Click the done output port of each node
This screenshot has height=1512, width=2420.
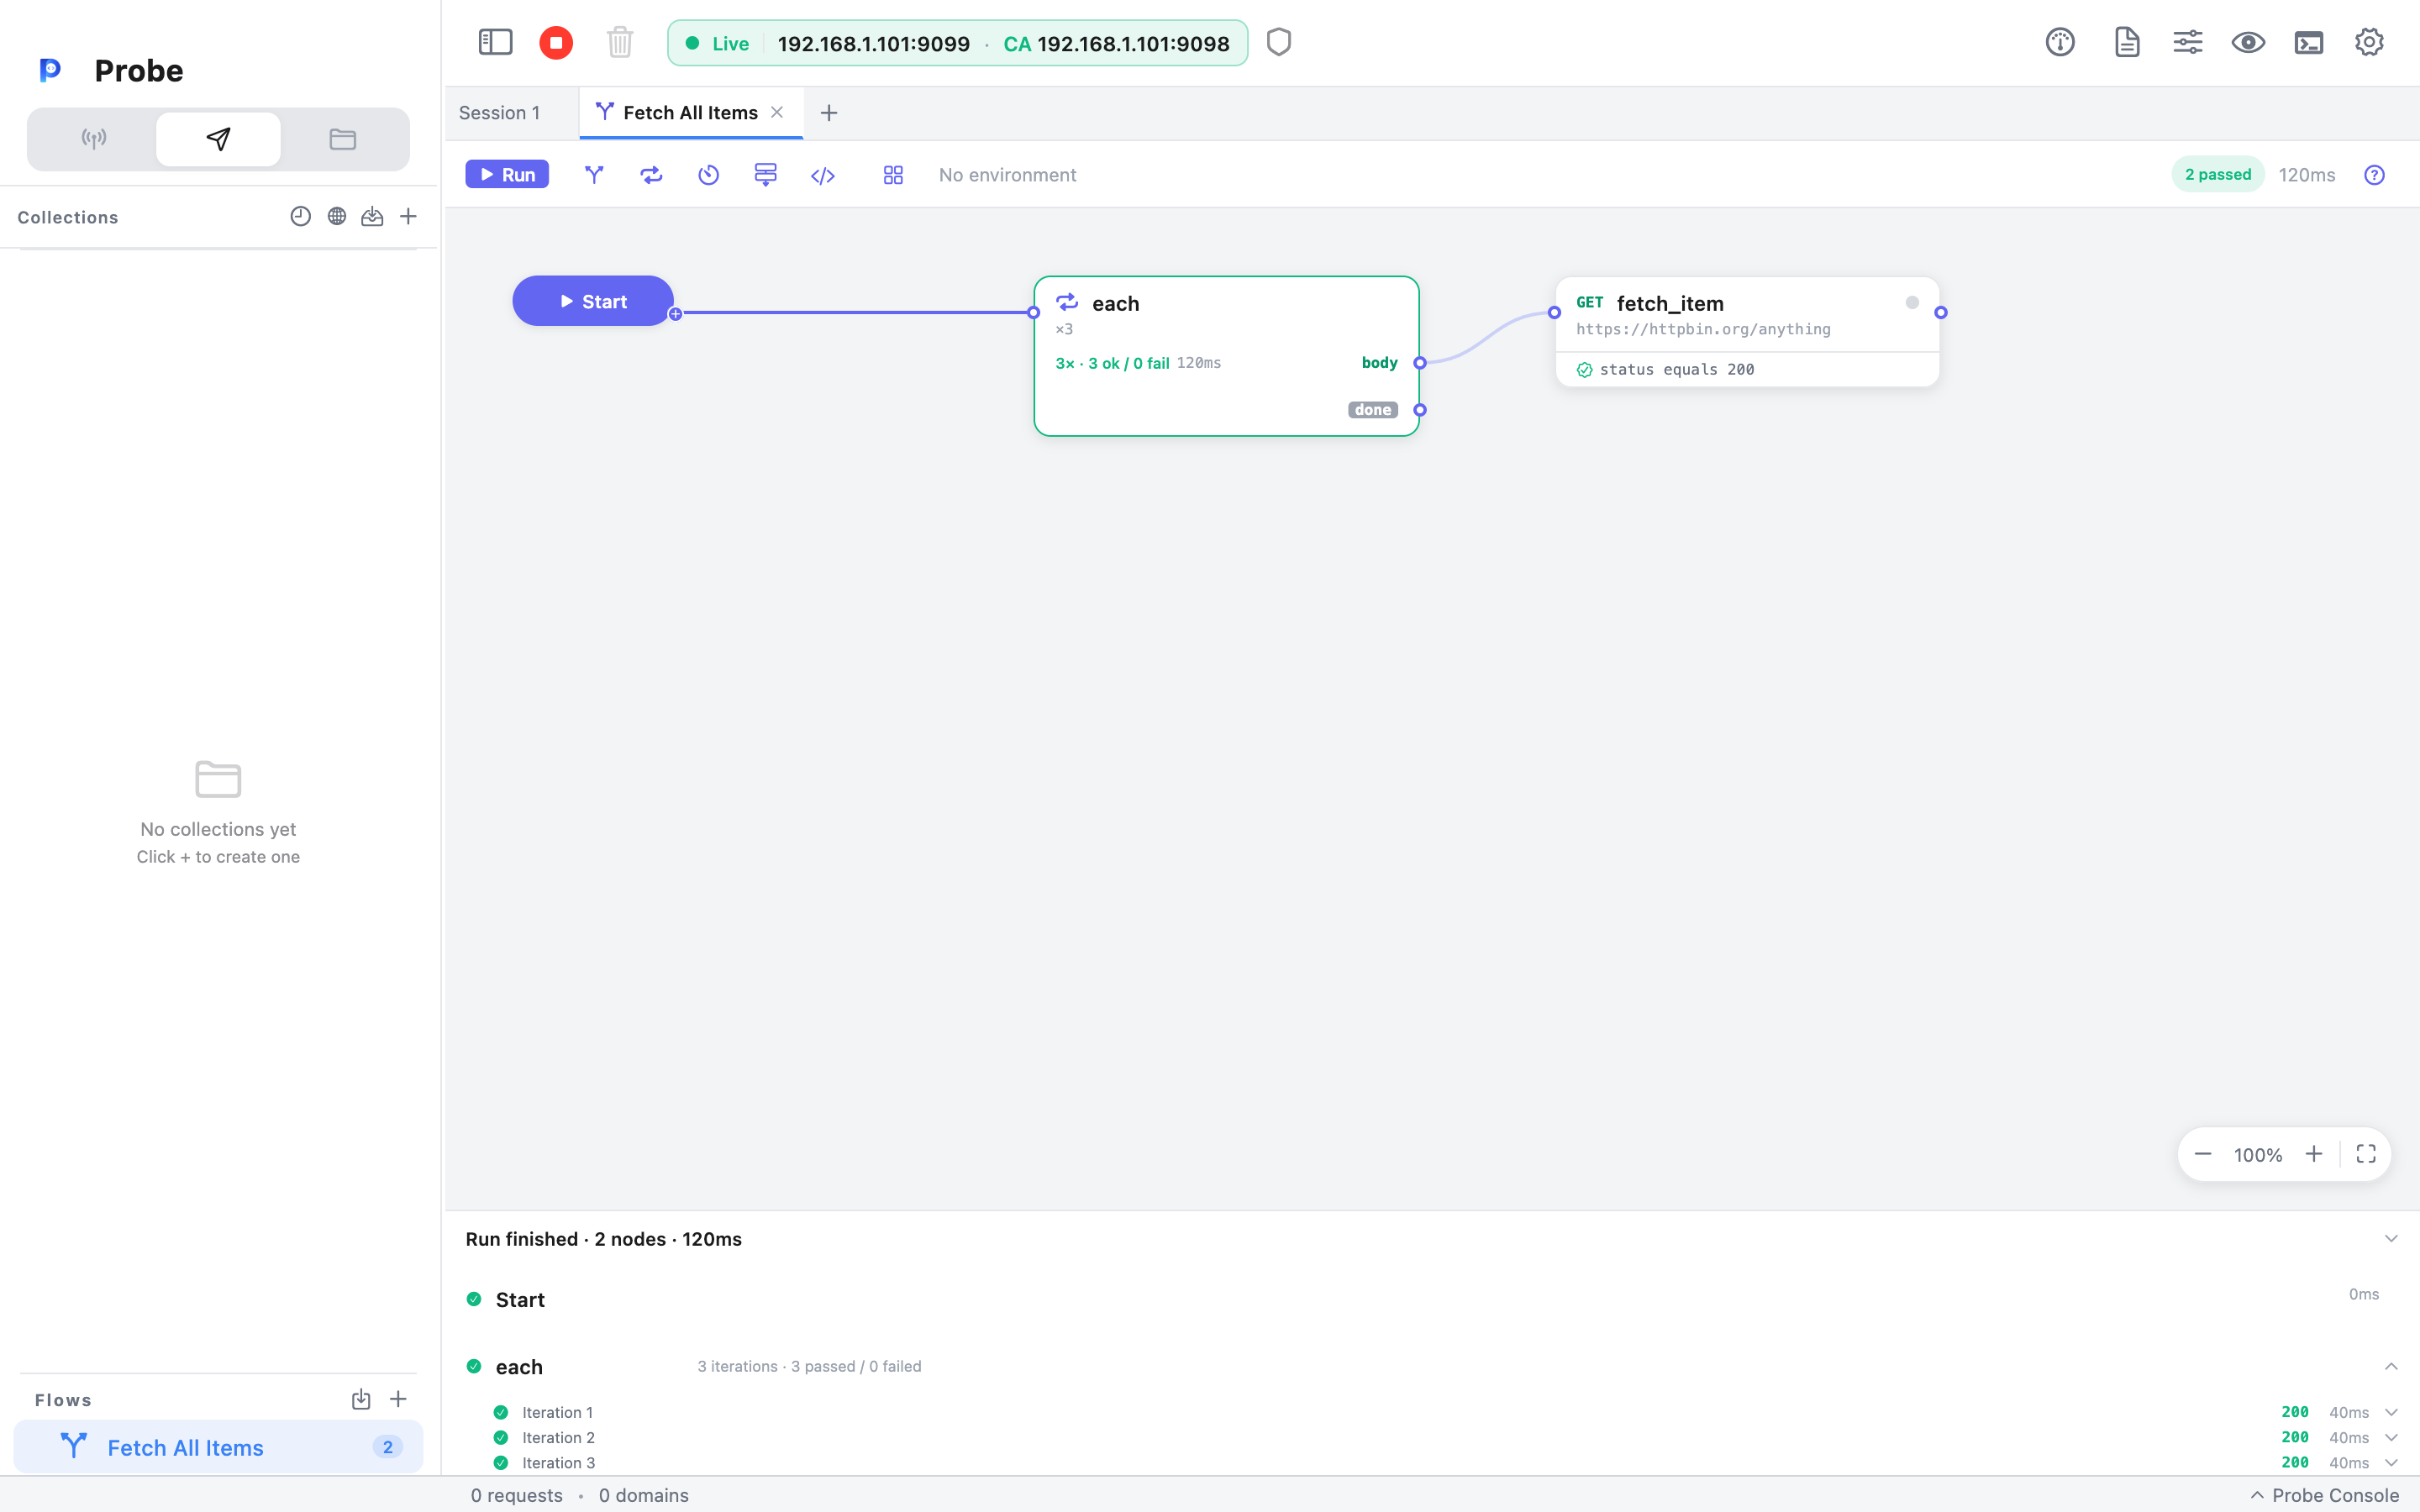pyautogui.click(x=1419, y=410)
